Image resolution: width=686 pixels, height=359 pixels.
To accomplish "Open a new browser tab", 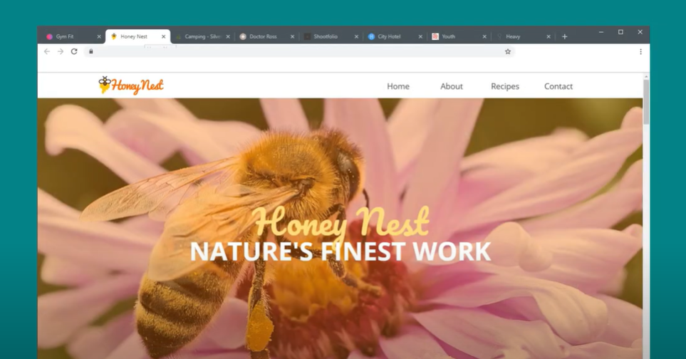I will coord(564,37).
